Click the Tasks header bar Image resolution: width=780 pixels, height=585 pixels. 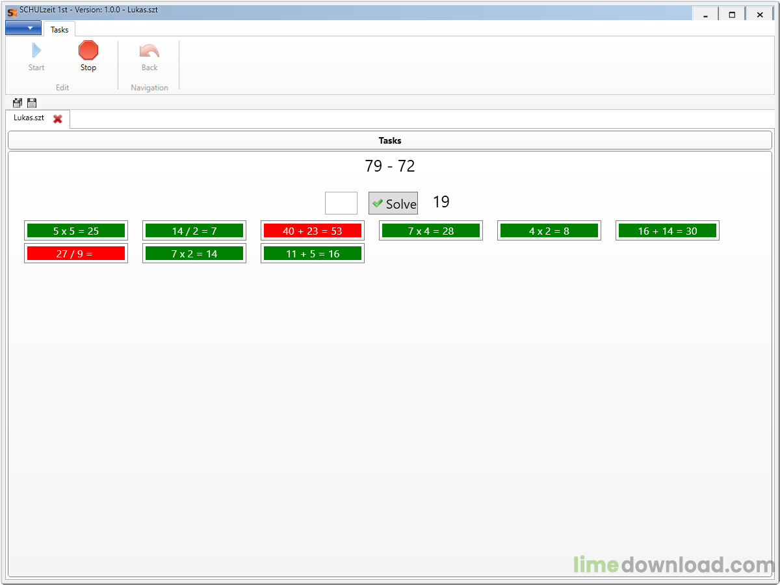pos(390,140)
